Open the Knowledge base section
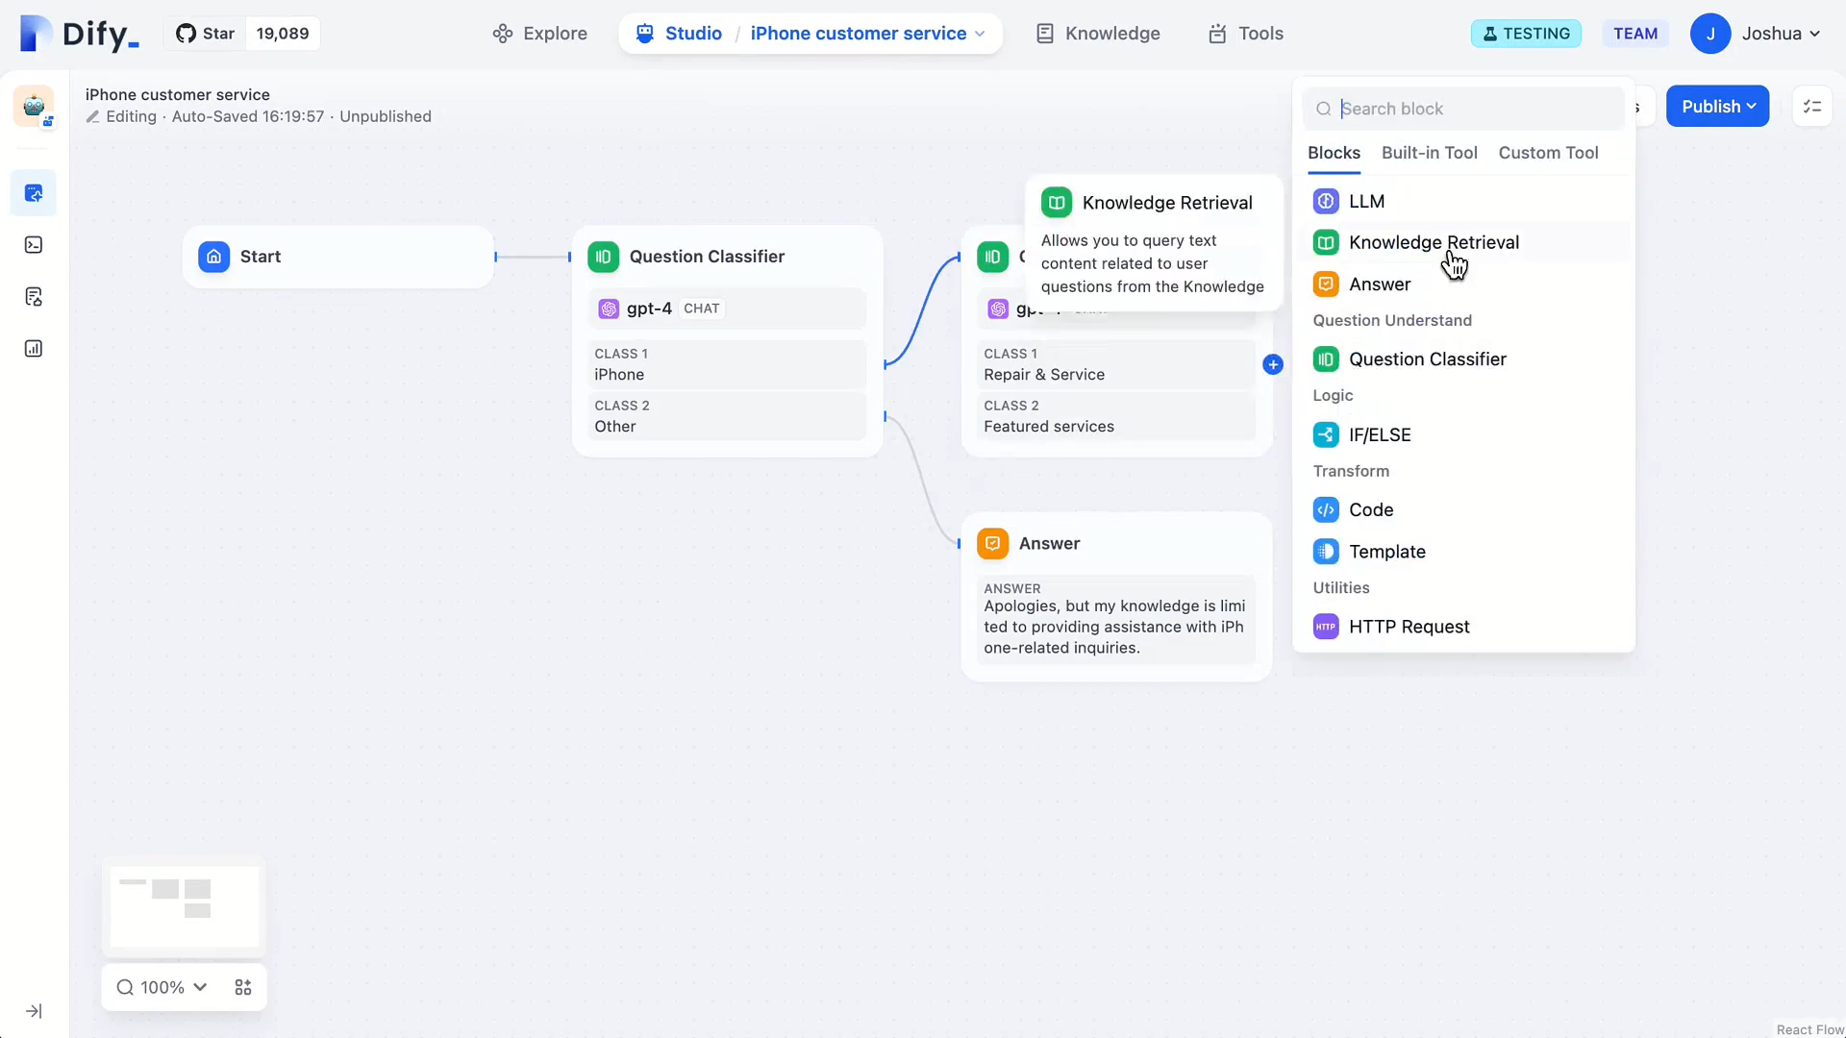The width and height of the screenshot is (1846, 1038). [1098, 33]
